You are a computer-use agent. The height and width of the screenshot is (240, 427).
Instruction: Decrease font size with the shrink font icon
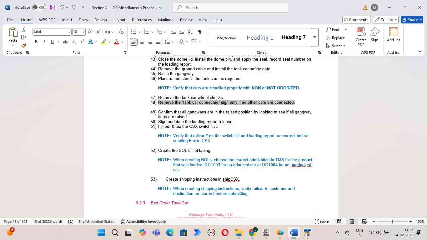(98, 32)
